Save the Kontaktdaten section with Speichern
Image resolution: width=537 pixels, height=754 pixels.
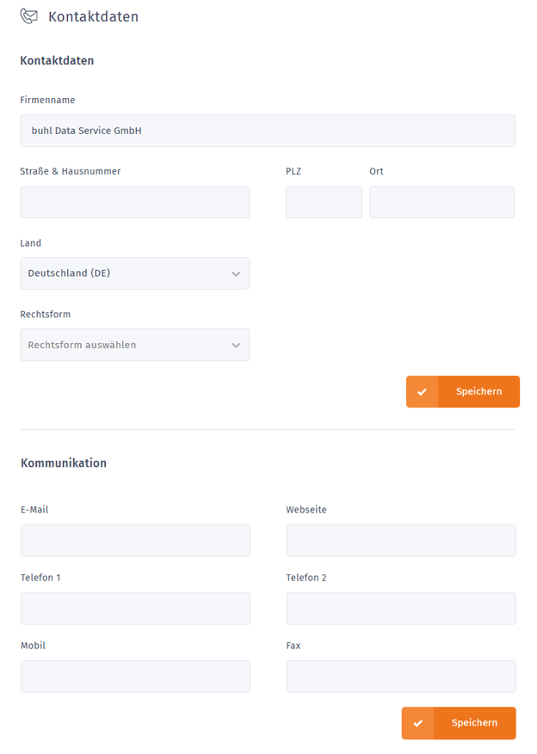[x=478, y=391]
